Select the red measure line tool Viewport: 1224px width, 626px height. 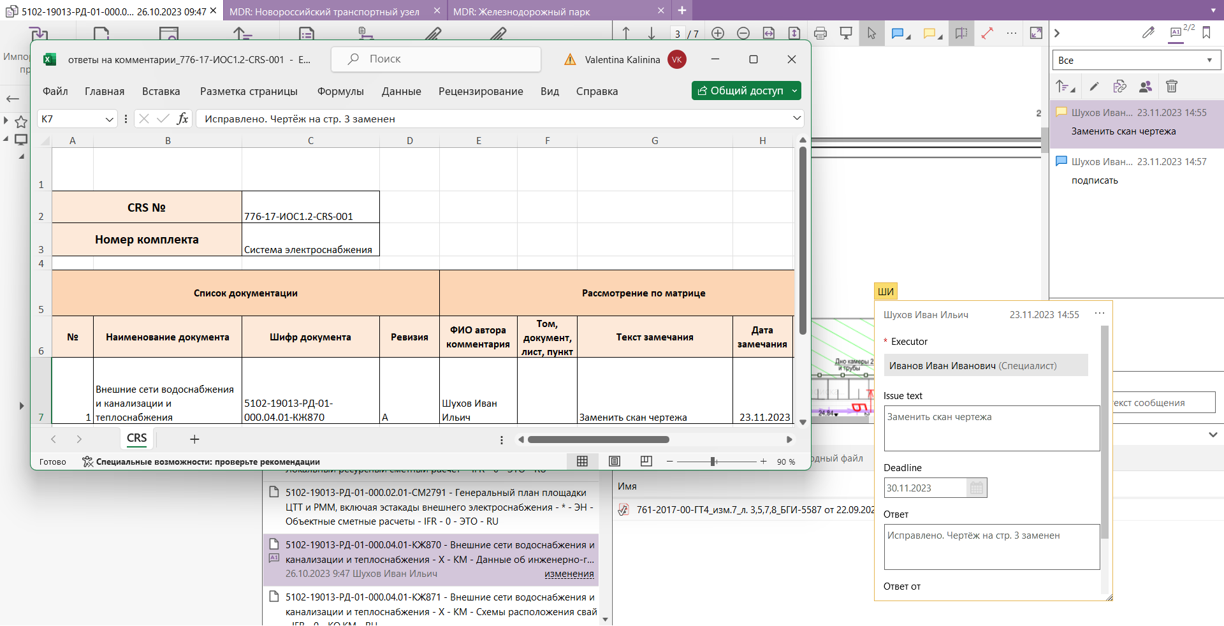987,33
